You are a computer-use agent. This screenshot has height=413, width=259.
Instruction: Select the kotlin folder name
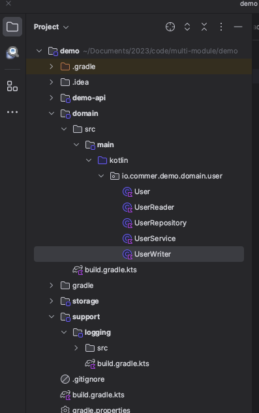point(119,160)
